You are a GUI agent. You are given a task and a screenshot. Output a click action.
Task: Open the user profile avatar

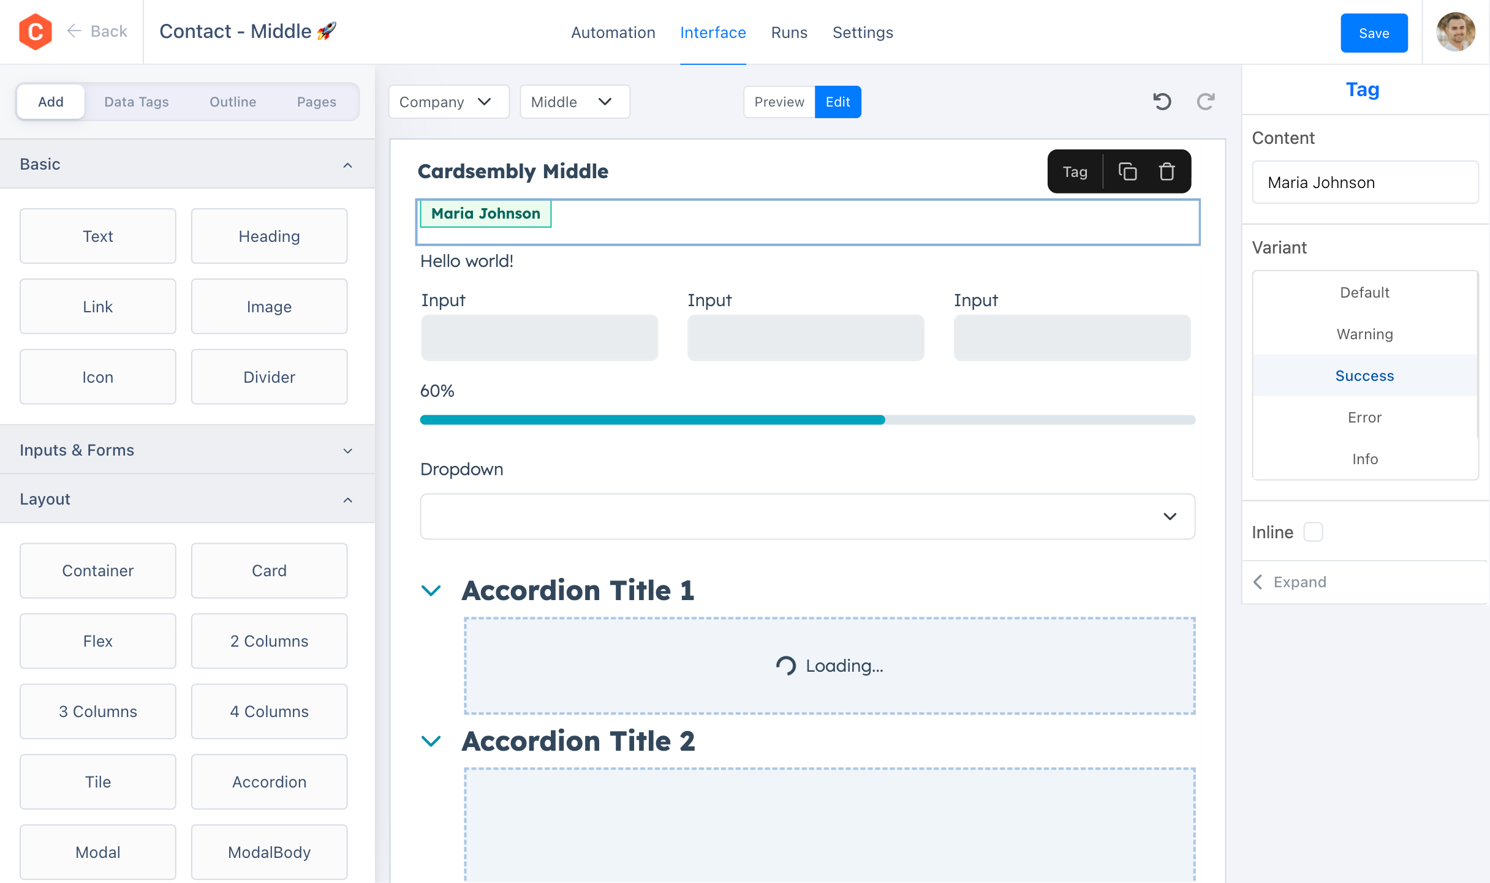coord(1455,32)
